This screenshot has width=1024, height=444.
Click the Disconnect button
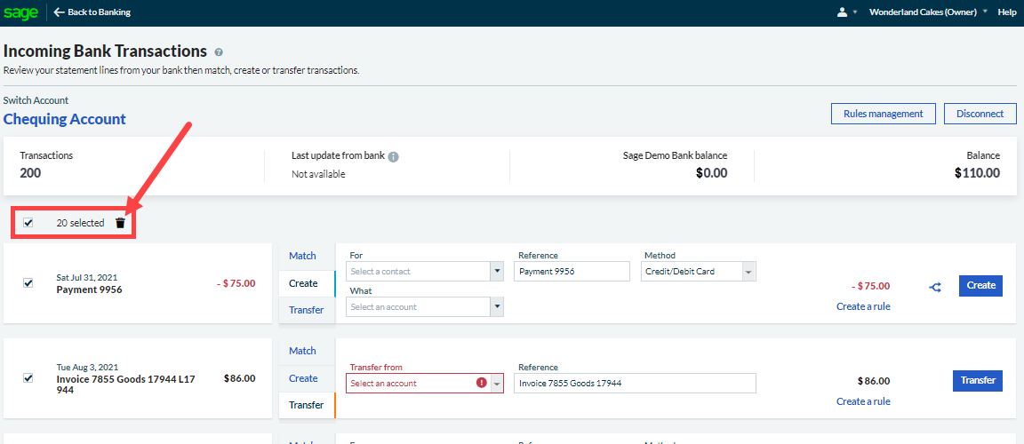coord(980,114)
